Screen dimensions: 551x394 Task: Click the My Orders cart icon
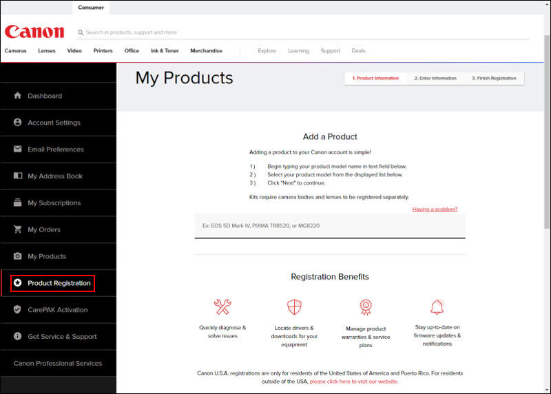point(18,229)
